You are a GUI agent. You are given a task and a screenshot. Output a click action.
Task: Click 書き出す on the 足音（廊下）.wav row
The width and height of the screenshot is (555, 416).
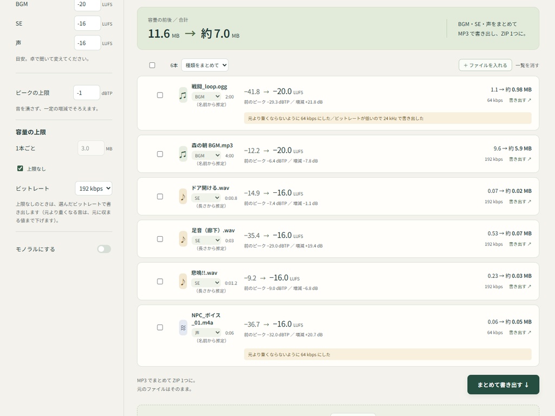pos(520,244)
